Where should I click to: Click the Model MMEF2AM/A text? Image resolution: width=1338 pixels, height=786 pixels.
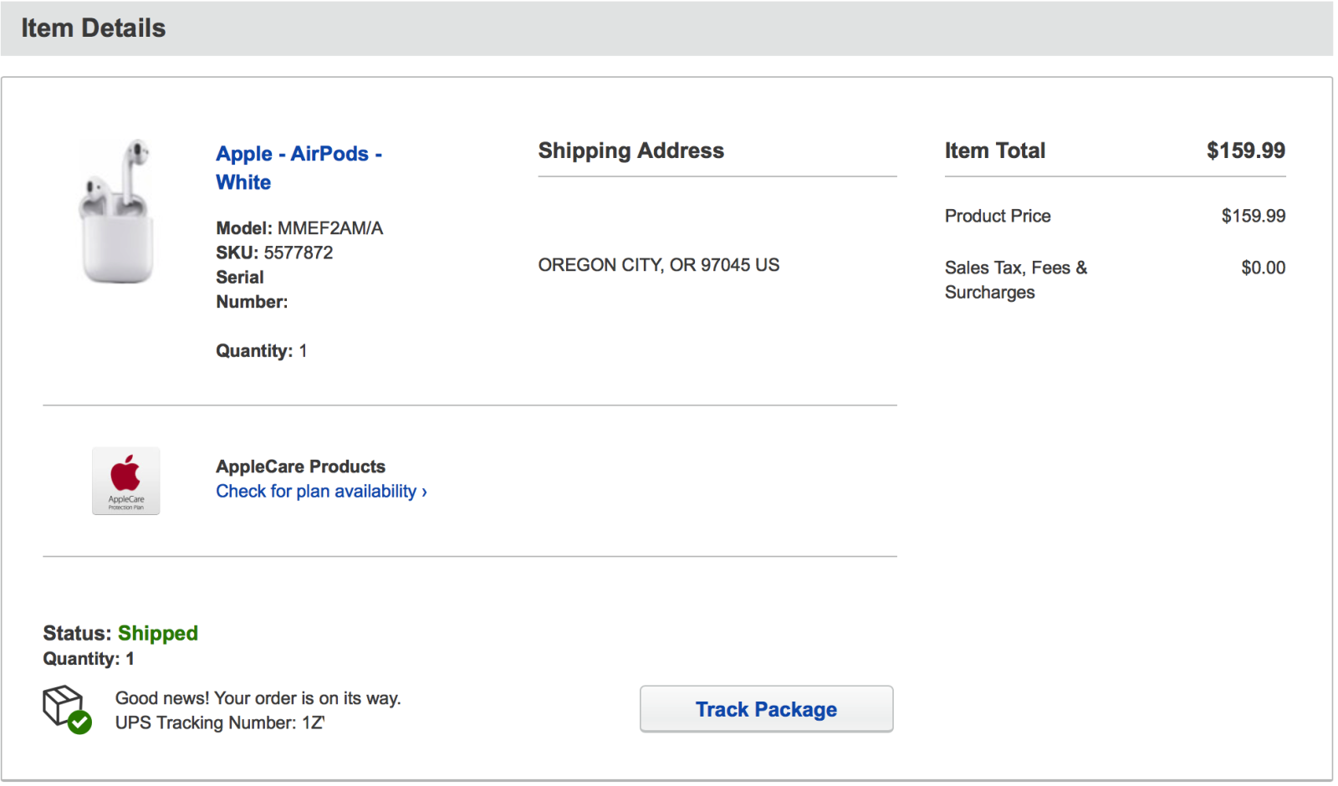click(x=299, y=228)
